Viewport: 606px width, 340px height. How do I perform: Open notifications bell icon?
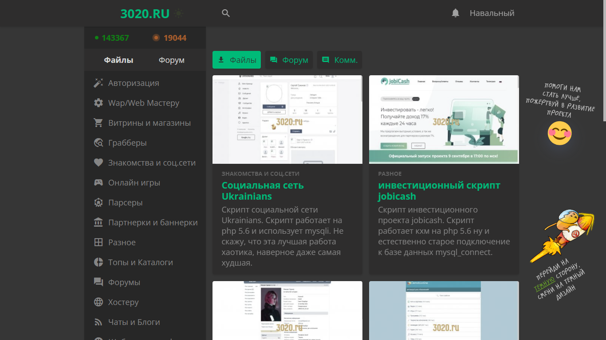(456, 13)
